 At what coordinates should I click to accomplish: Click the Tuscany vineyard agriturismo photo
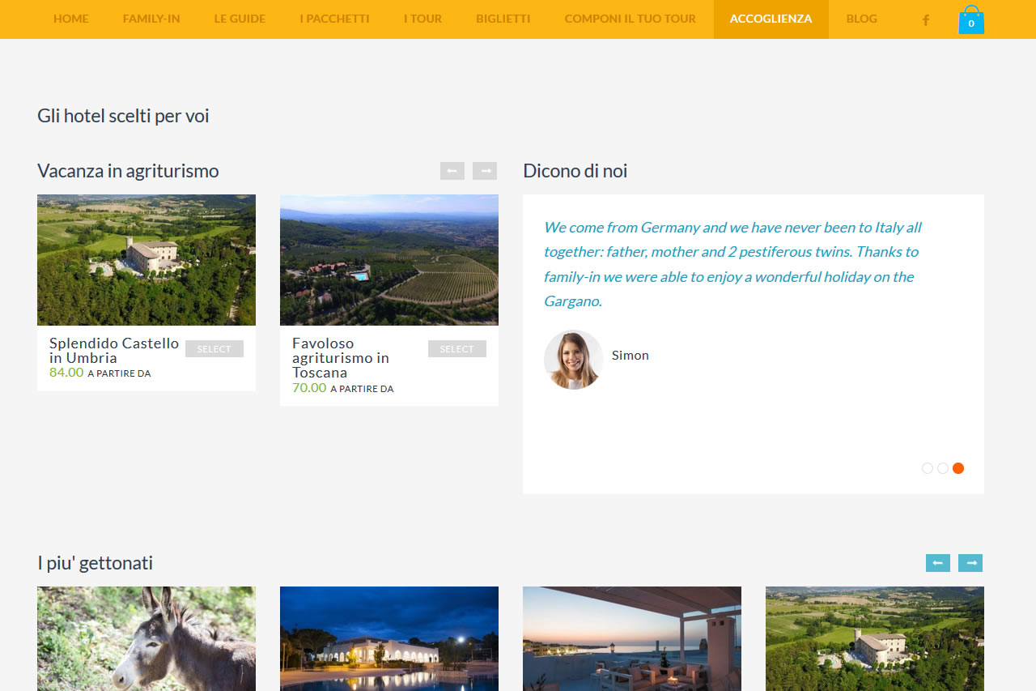click(x=389, y=260)
